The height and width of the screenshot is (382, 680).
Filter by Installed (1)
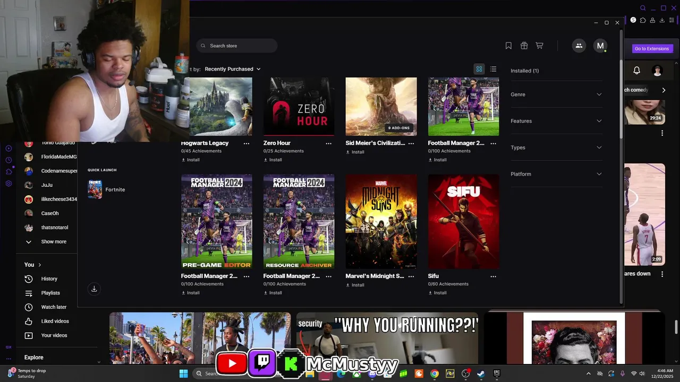click(524, 71)
